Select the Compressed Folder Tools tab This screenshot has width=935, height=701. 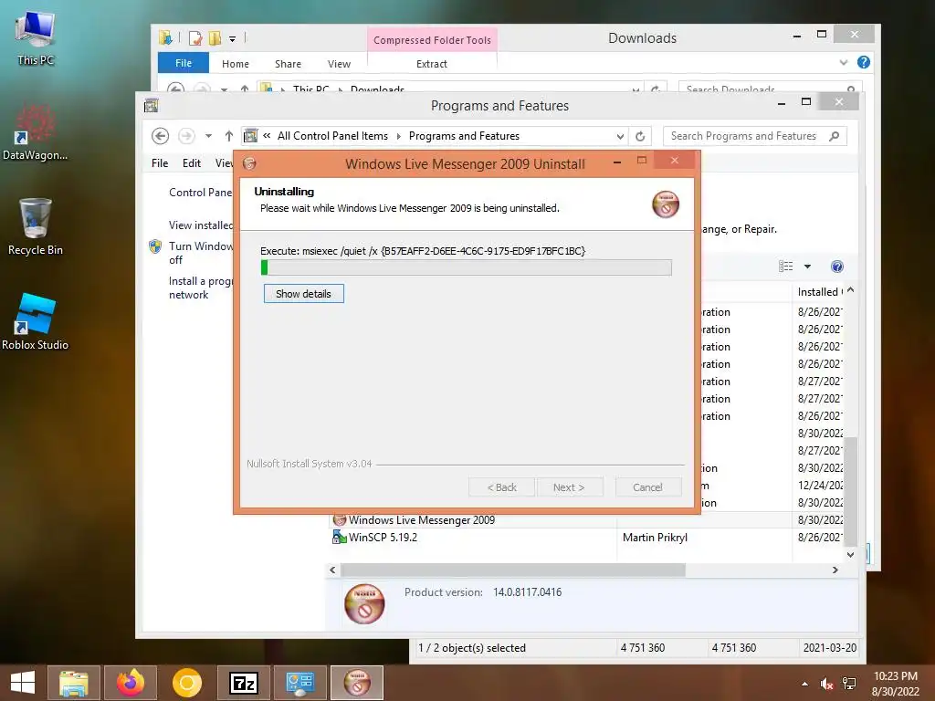click(x=432, y=40)
